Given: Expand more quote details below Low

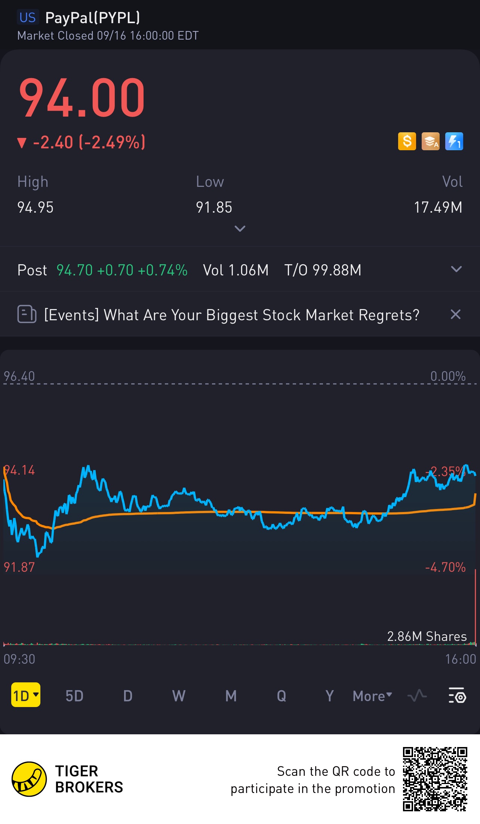Looking at the screenshot, I should pyautogui.click(x=240, y=228).
